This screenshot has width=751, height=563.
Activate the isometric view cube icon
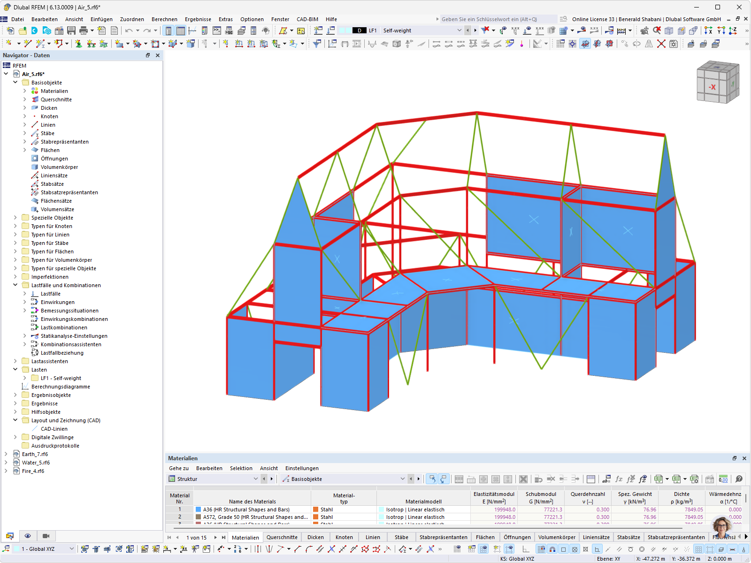coord(668,30)
